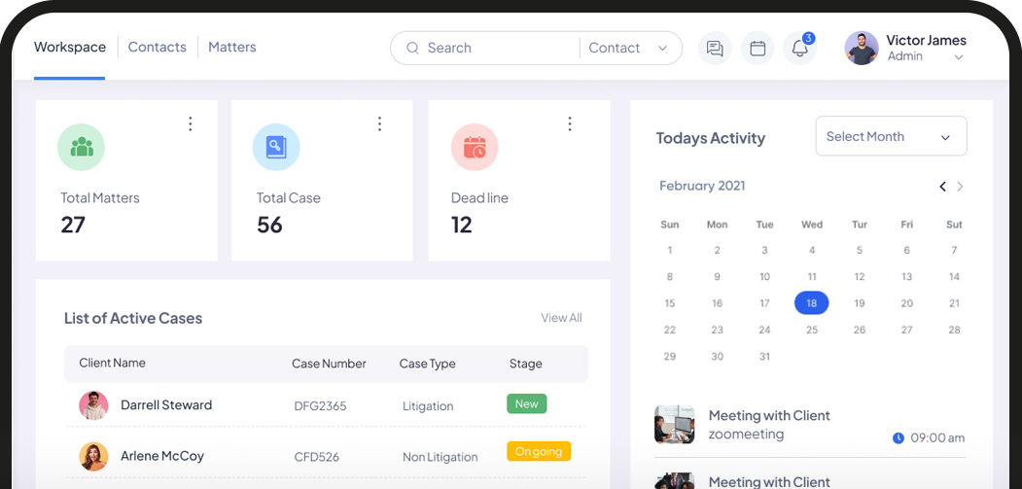Click View All active cases link
This screenshot has width=1022, height=489.
tap(561, 318)
